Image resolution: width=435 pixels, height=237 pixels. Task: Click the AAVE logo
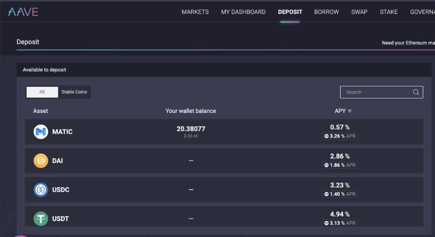tap(23, 12)
